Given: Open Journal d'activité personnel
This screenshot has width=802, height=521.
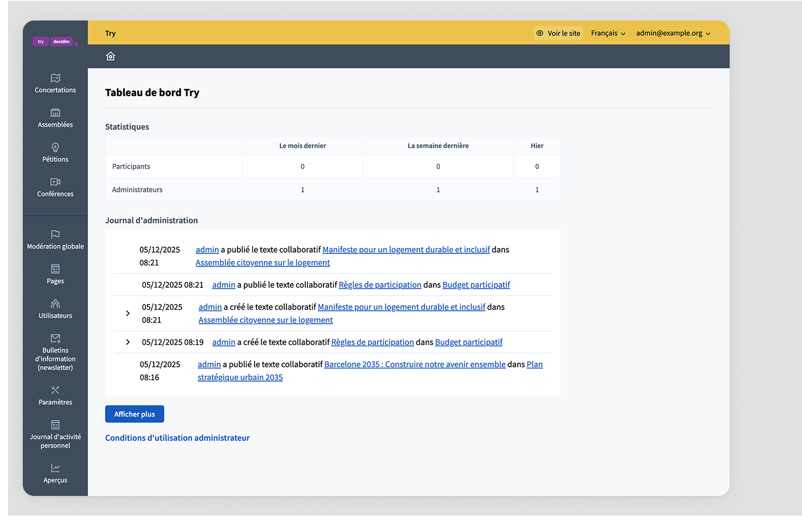Looking at the screenshot, I should point(55,434).
